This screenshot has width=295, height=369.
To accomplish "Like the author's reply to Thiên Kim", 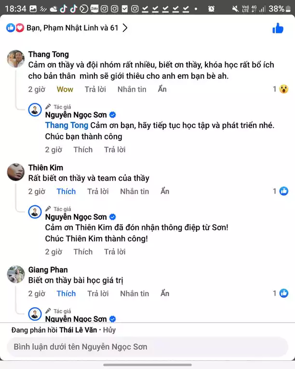I will [83, 252].
